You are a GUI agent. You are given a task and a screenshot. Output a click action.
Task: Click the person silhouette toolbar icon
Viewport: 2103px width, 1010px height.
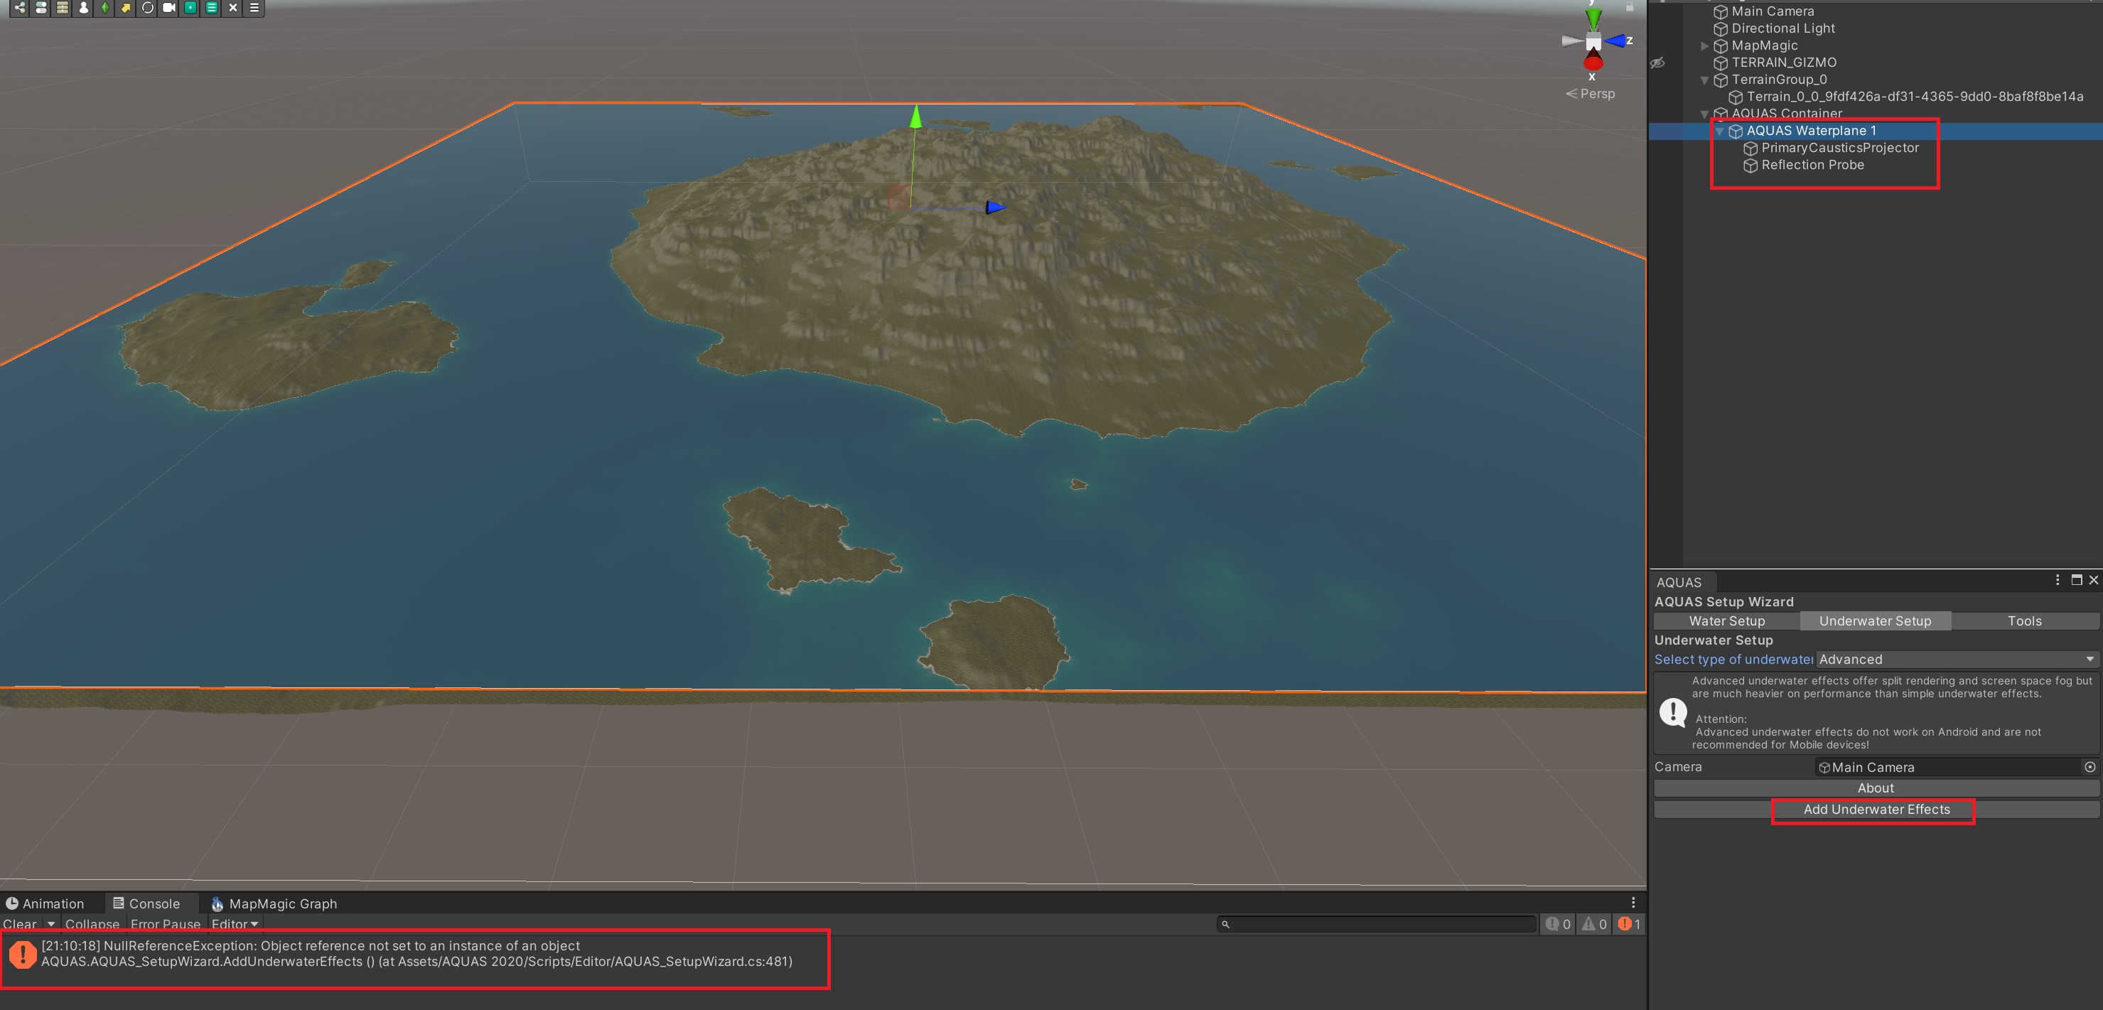click(83, 7)
